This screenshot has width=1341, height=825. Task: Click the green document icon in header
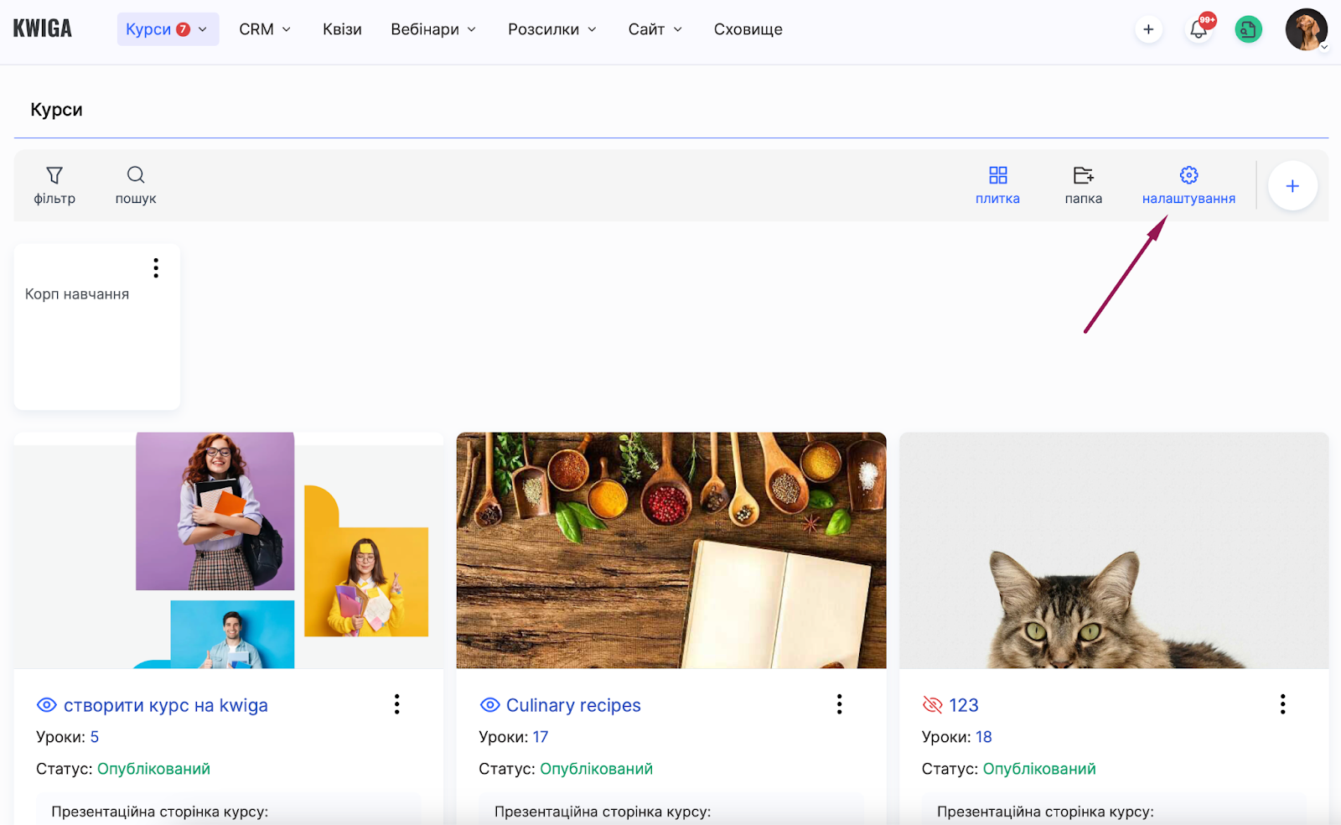click(x=1248, y=30)
